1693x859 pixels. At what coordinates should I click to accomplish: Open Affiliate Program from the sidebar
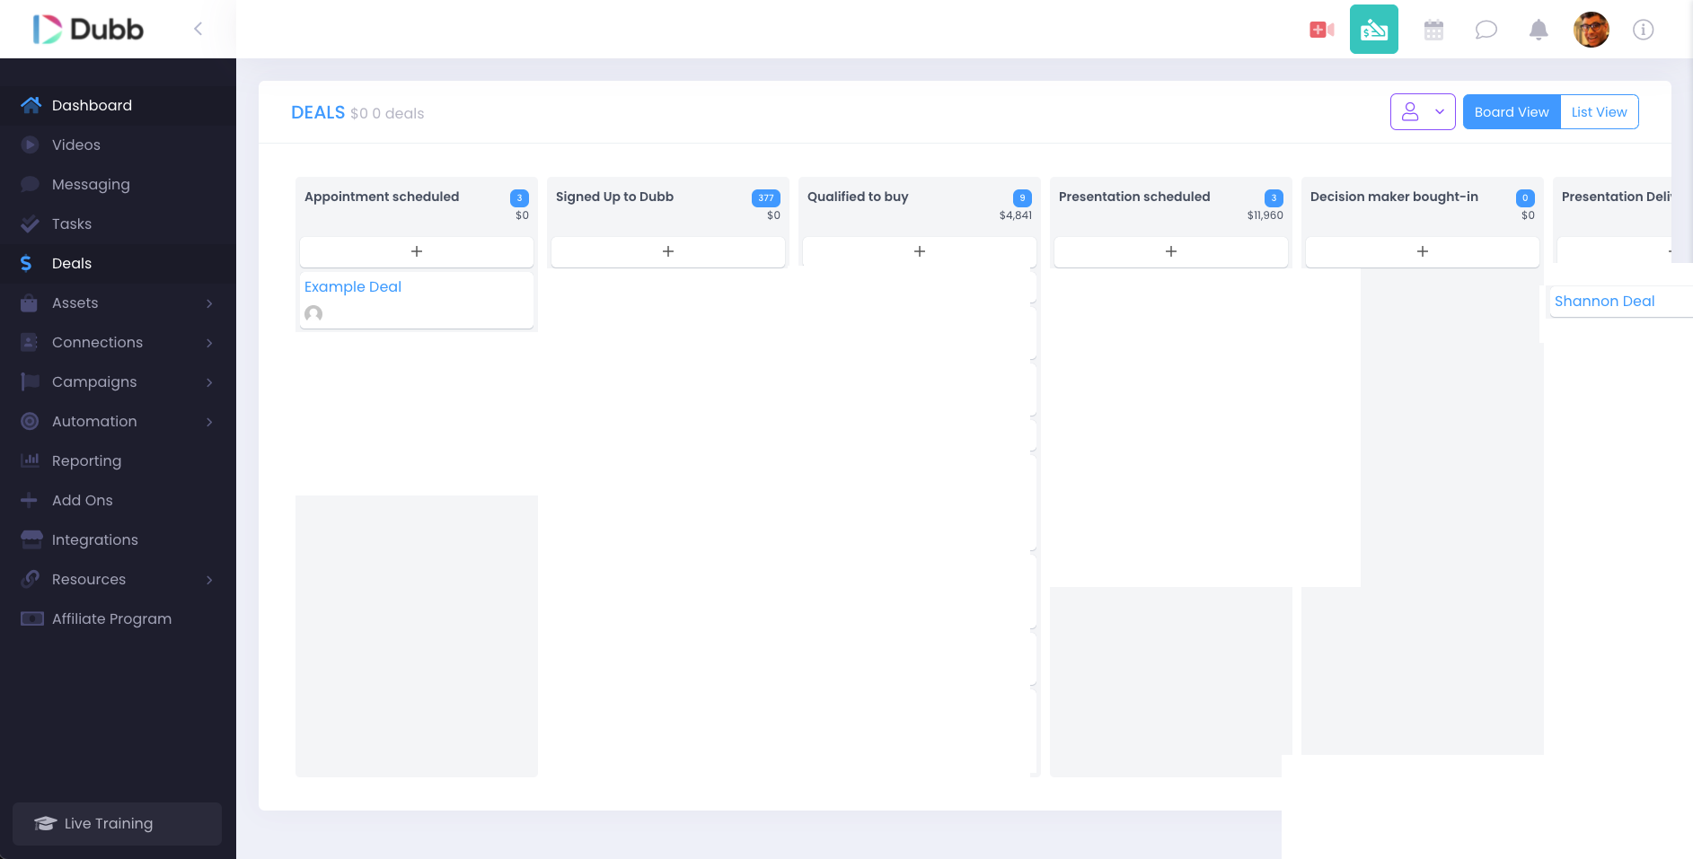[111, 618]
